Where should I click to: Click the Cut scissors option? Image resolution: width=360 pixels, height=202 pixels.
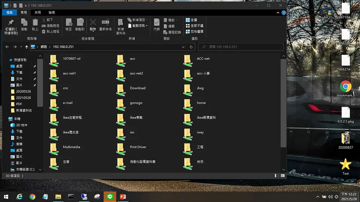(48, 20)
